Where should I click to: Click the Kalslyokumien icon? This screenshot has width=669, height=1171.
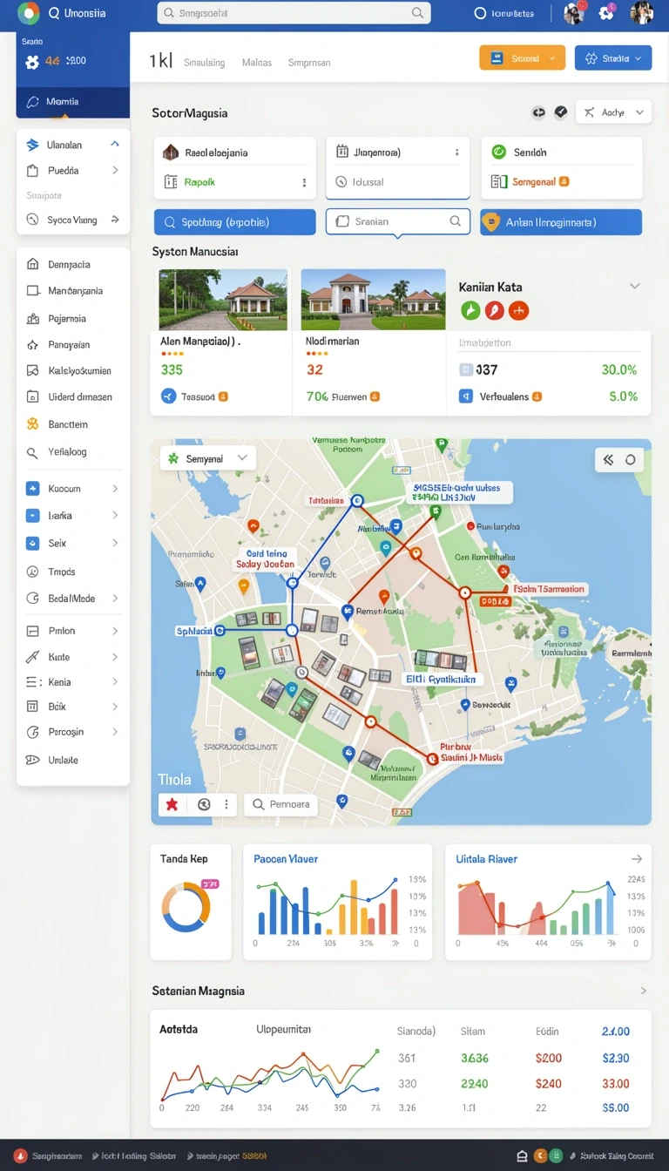pos(33,370)
